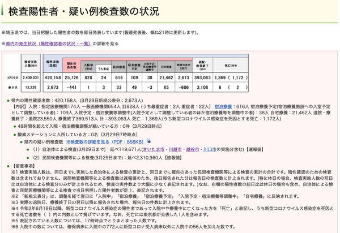The height and width of the screenshot is (233, 340).
Task: Click the 3月29日 row label
Action: (x=13, y=77)
